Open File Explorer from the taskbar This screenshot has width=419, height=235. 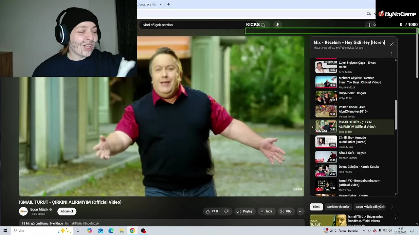click(121, 231)
